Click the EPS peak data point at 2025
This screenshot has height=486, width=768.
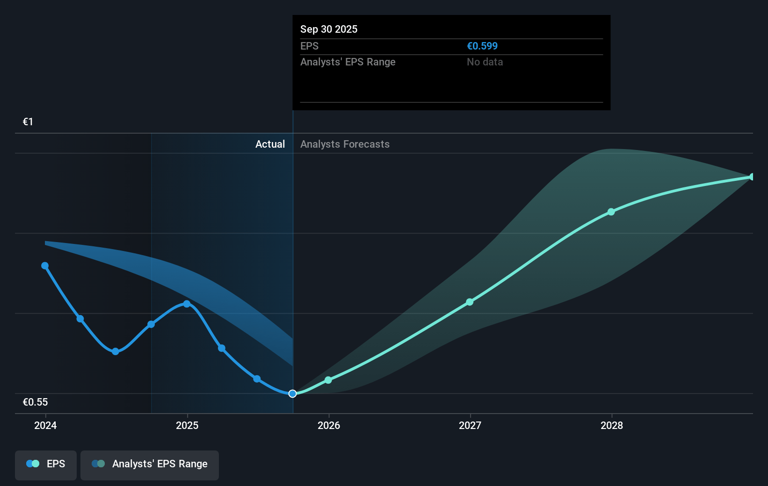(187, 304)
